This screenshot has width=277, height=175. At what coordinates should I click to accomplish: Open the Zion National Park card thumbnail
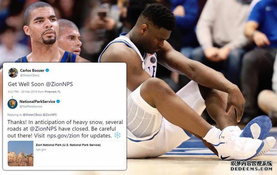(x=20, y=153)
